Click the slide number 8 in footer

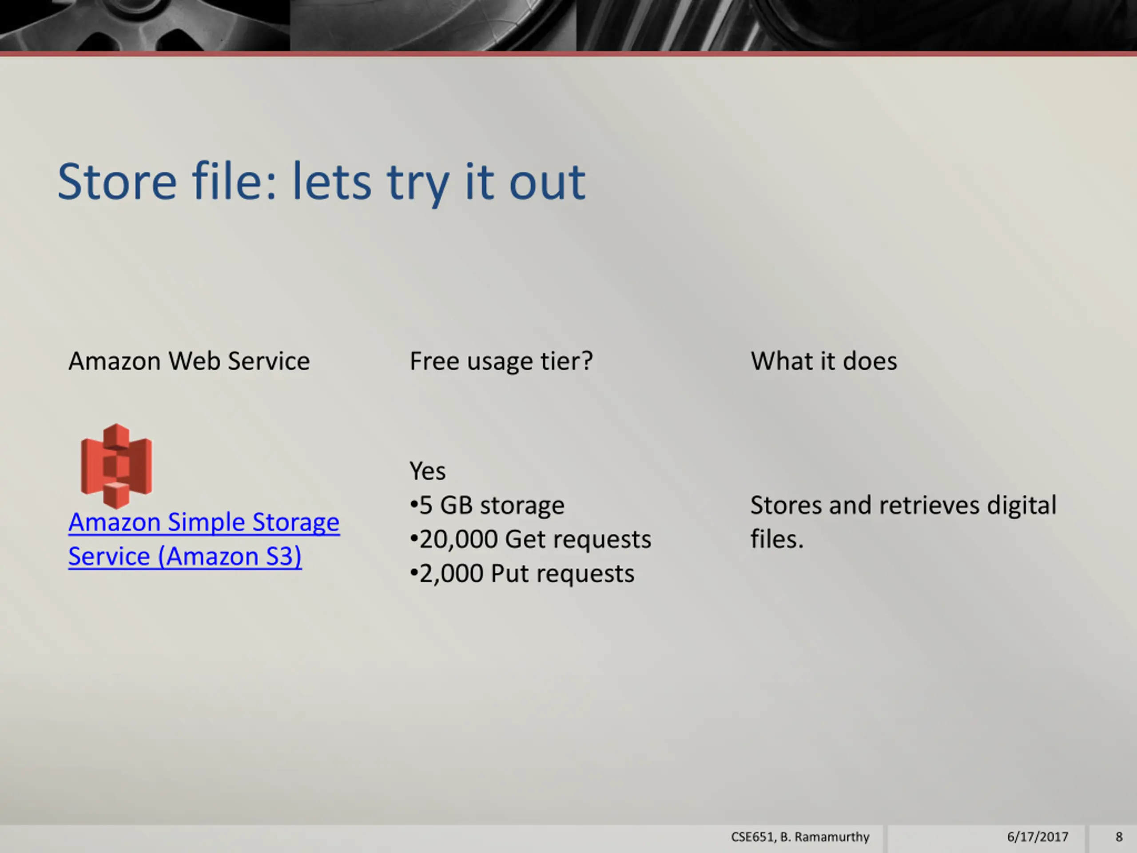pos(1119,837)
